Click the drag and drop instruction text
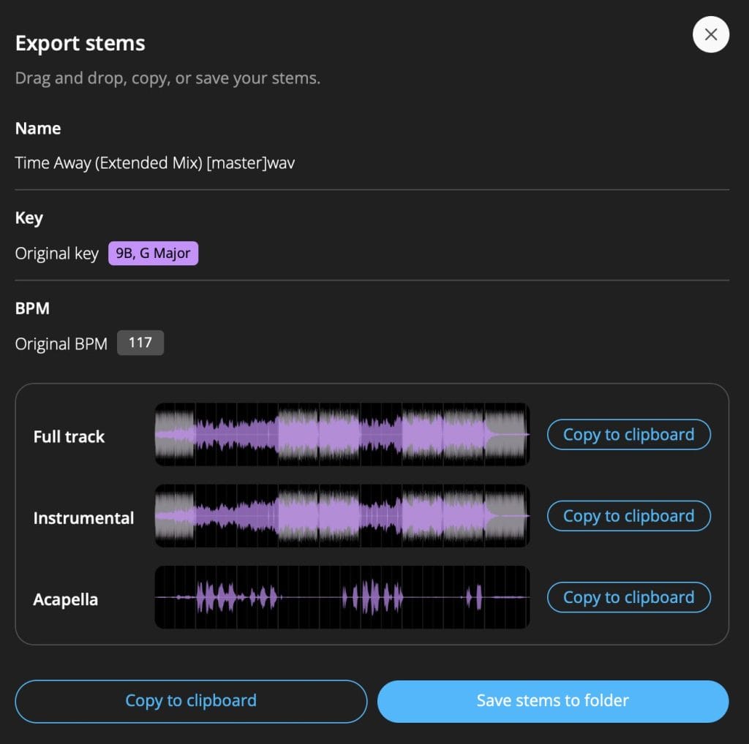This screenshot has height=744, width=749. coord(168,77)
